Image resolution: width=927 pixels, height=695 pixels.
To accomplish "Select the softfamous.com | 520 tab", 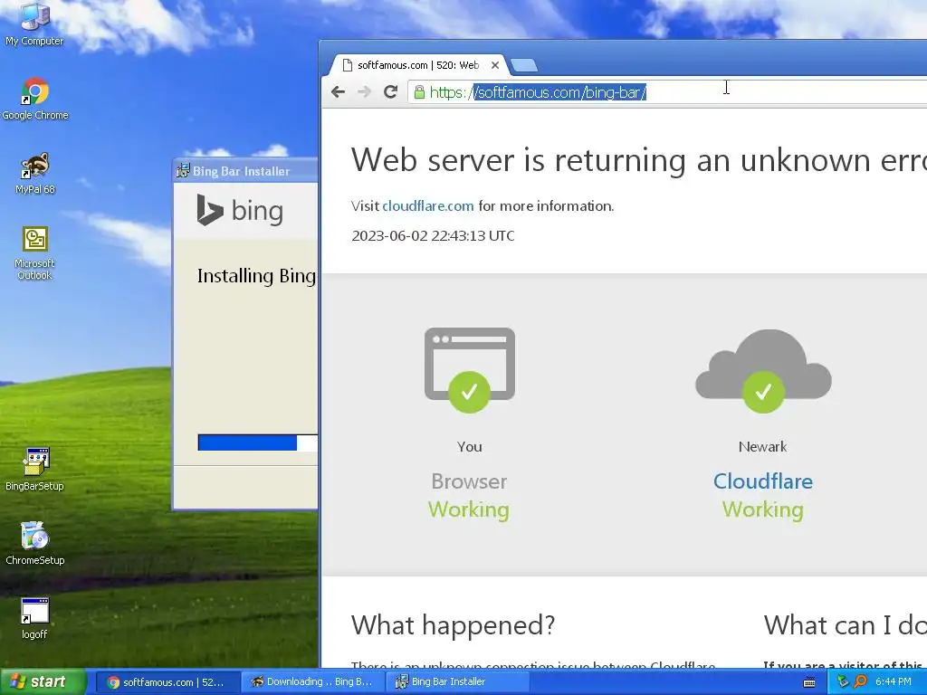I will (417, 65).
